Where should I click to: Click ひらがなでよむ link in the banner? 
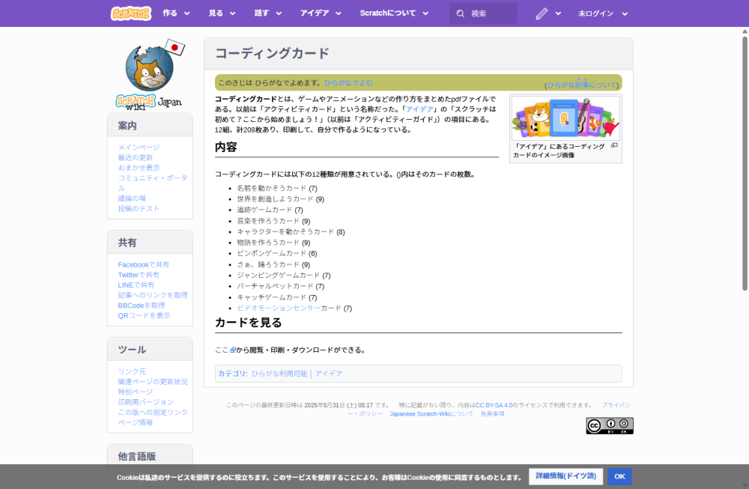tap(348, 82)
